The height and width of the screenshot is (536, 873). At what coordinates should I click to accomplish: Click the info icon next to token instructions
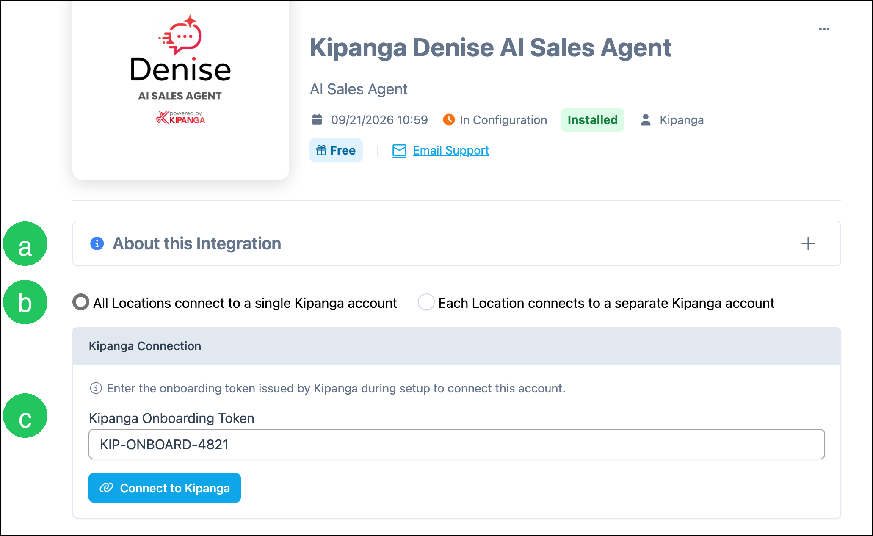point(96,388)
